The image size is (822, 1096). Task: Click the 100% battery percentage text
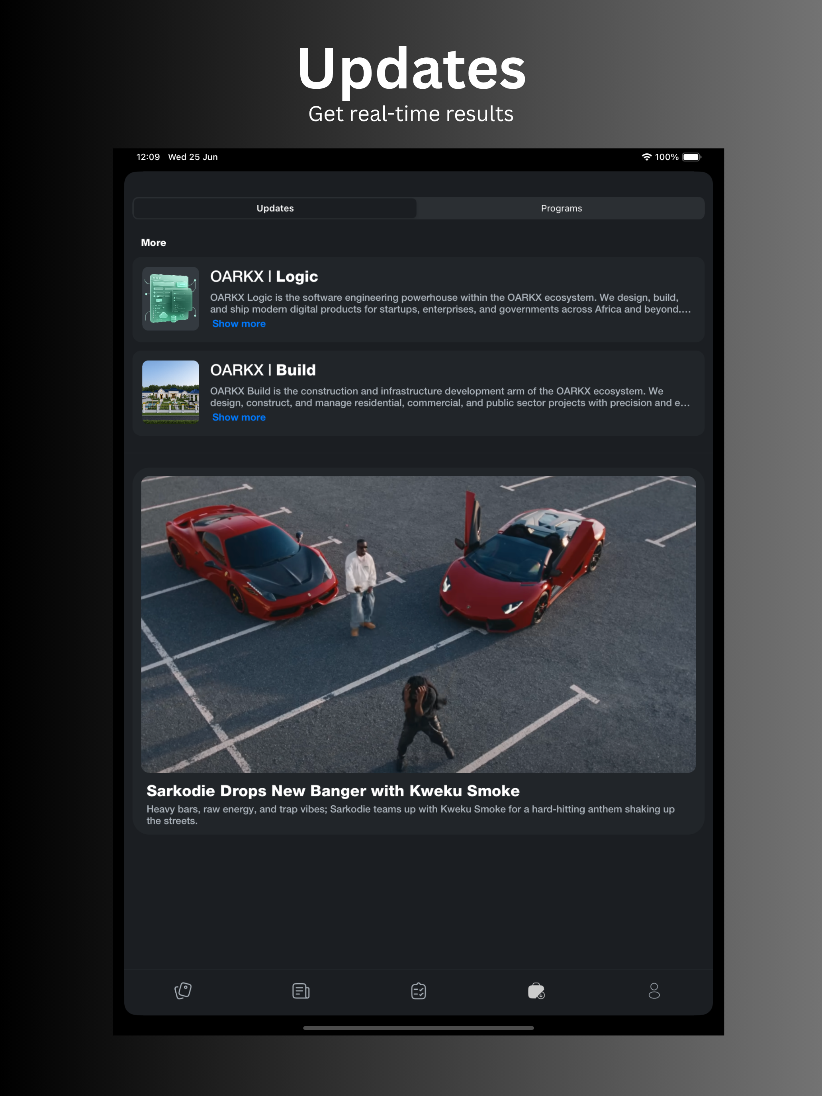point(666,157)
